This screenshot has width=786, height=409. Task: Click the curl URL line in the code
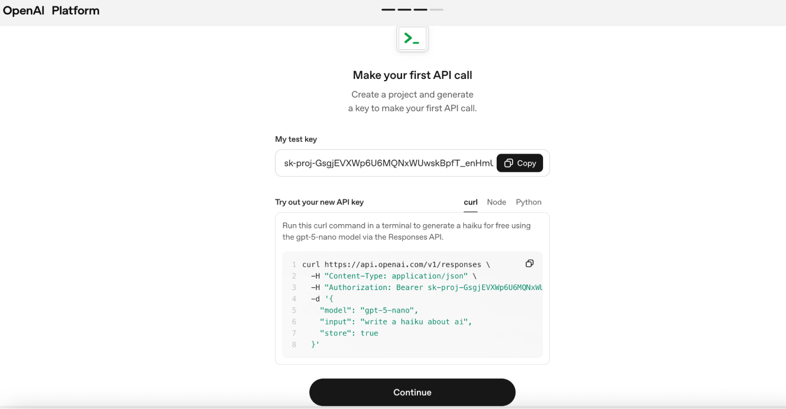click(x=396, y=265)
